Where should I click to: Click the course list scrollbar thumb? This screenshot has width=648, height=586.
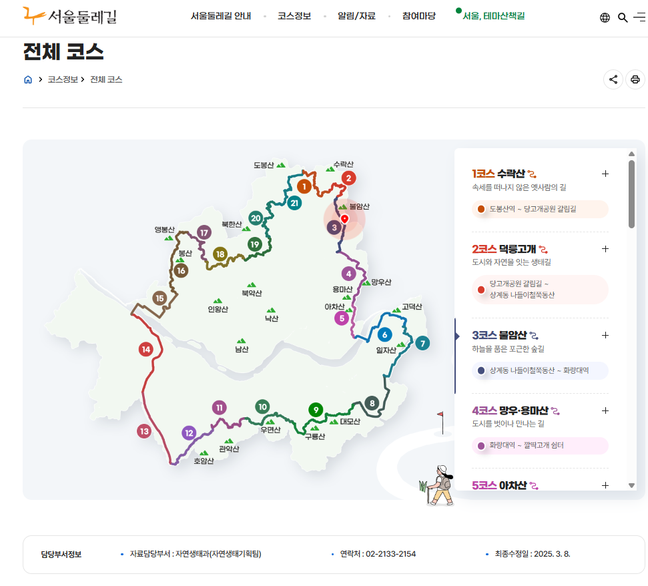click(x=631, y=194)
